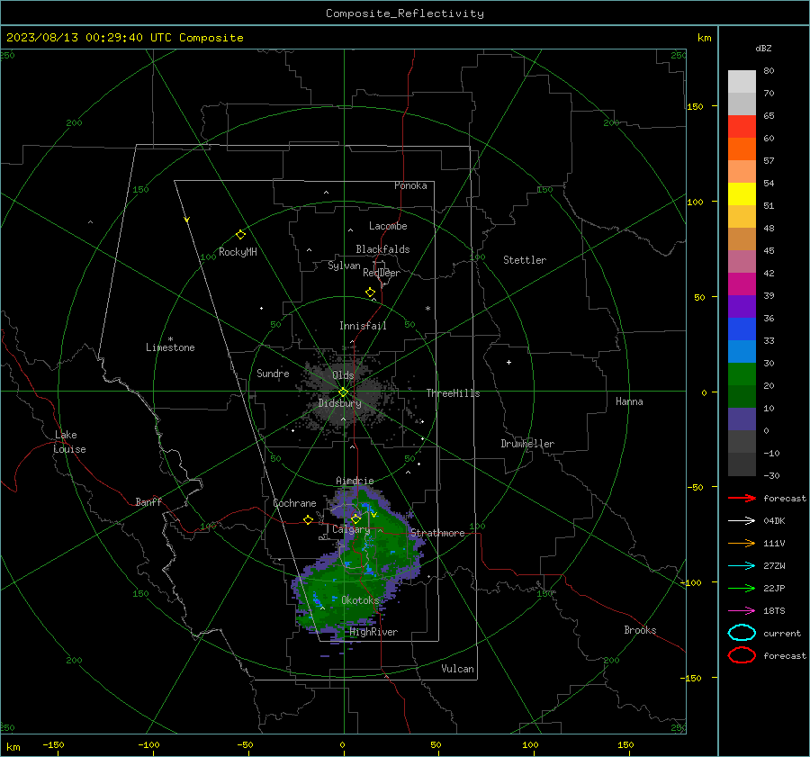Select the slate purple swatch between 10 and 0 dBZ

[x=742, y=419]
